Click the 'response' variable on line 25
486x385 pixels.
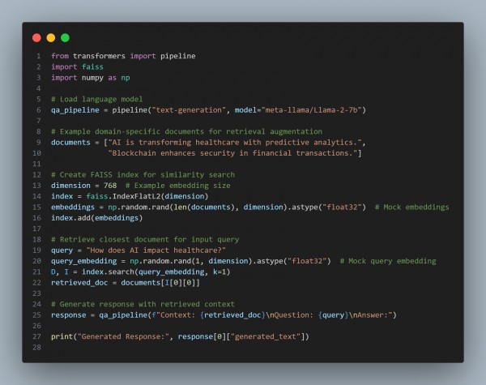[69, 315]
